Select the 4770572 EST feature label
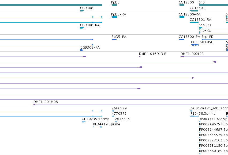The height and width of the screenshot is (155, 228). pyautogui.click(x=119, y=114)
